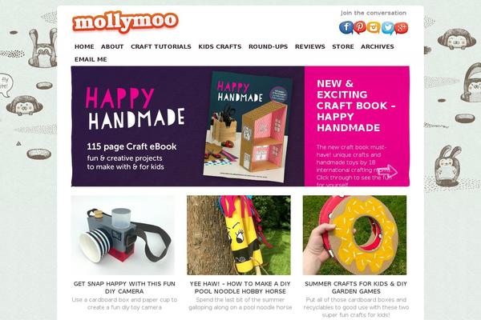Open the Facebook social icon
Image resolution: width=481 pixels, height=320 pixels.
coord(346,27)
